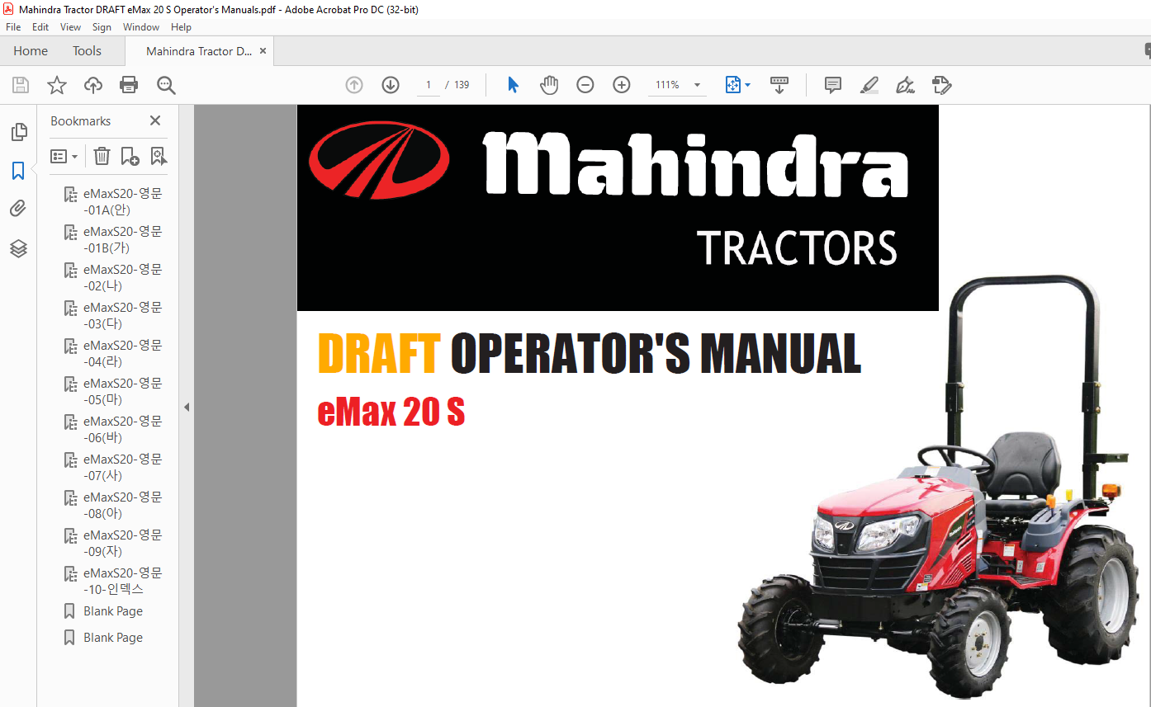The width and height of the screenshot is (1151, 707).
Task: Switch to the Home tab
Action: tap(31, 51)
